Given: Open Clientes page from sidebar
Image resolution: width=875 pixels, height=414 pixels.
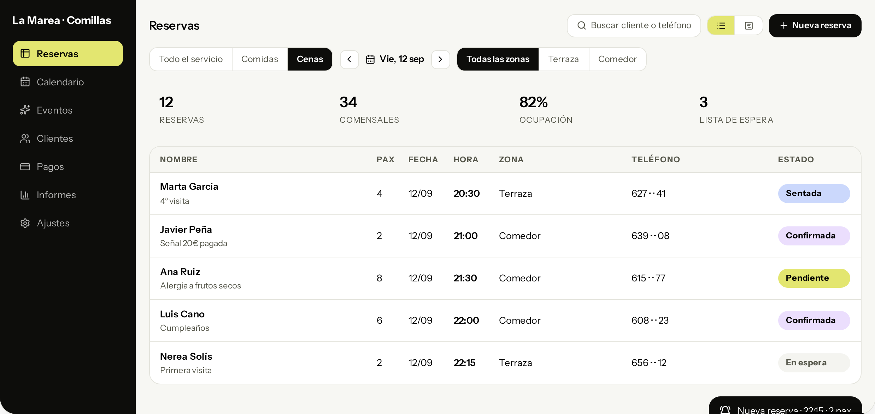Looking at the screenshot, I should pos(68,138).
